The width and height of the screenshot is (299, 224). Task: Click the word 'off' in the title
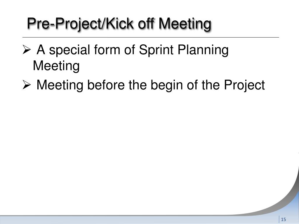[x=142, y=24]
